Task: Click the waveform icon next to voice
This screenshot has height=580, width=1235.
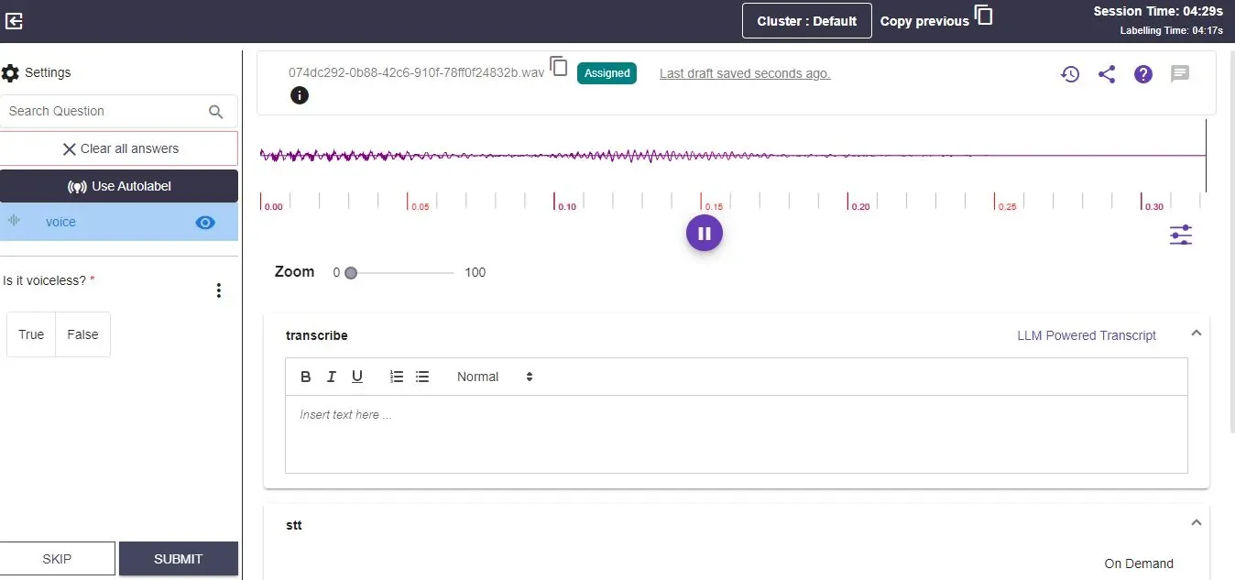Action: click(x=14, y=220)
